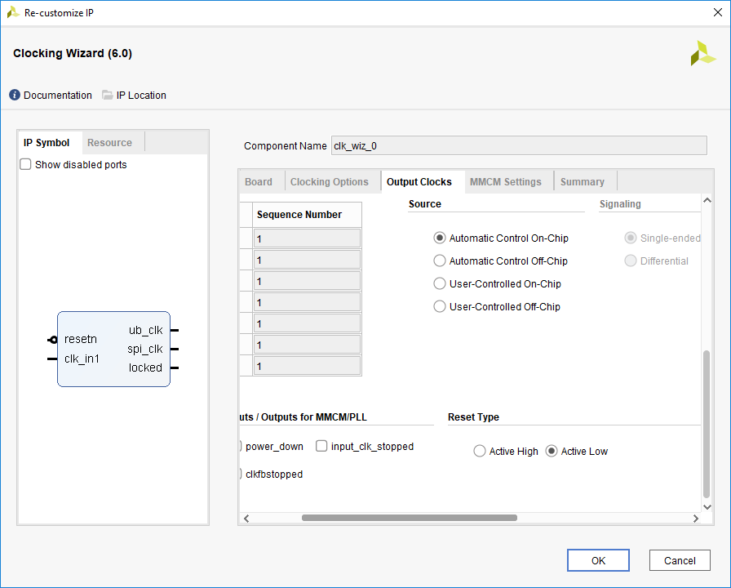Open the Board tab
The image size is (731, 588).
tap(259, 182)
